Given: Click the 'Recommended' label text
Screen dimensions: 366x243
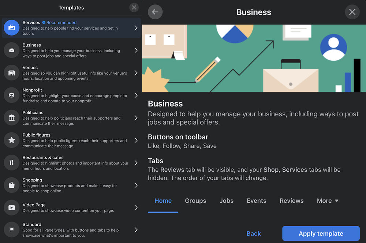Looking at the screenshot, I should coord(61,22).
